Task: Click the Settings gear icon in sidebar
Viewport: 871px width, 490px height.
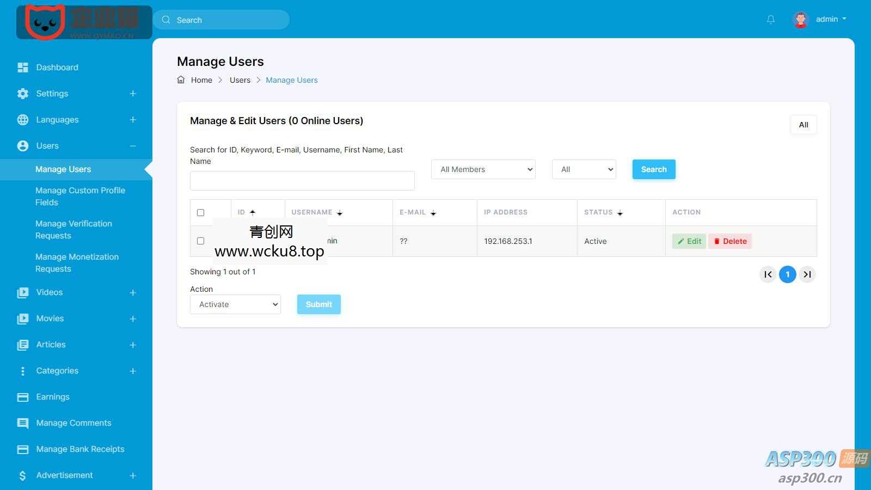Action: pos(22,93)
